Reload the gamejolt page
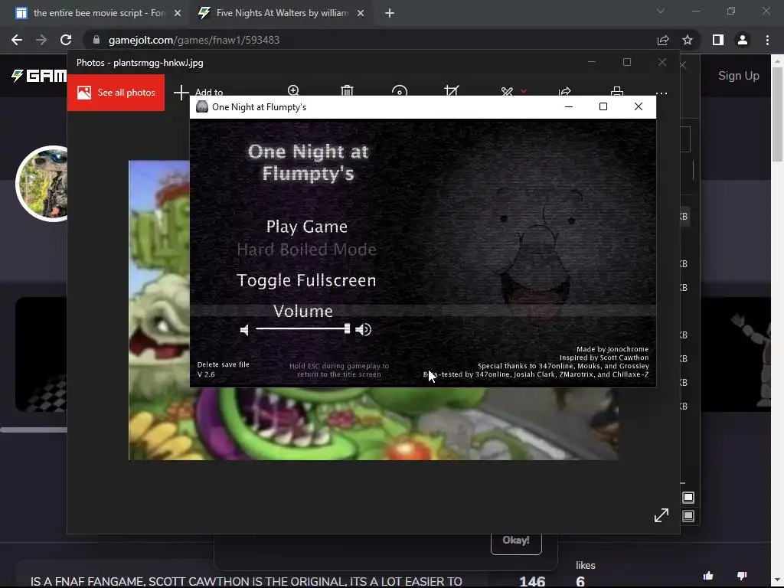 (66, 40)
